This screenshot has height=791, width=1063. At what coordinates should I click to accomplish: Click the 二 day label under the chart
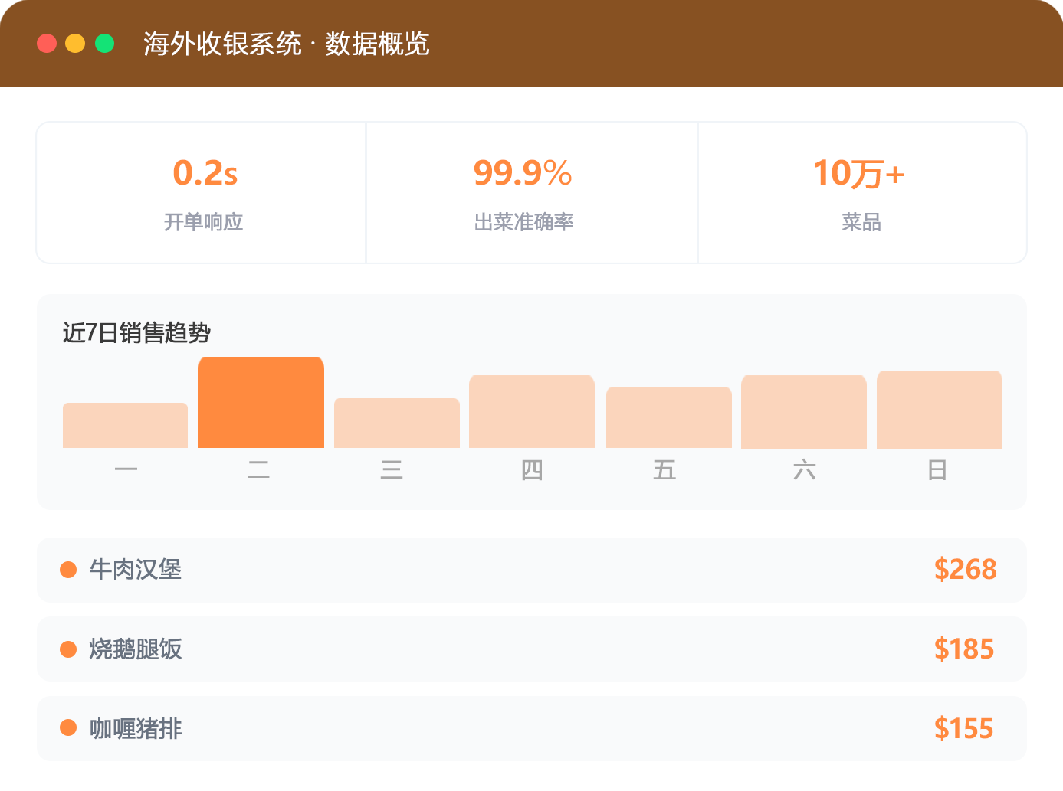pos(258,469)
